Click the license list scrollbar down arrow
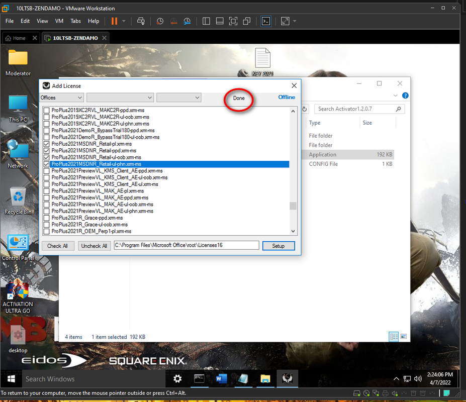Image resolution: width=466 pixels, height=402 pixels. click(293, 231)
